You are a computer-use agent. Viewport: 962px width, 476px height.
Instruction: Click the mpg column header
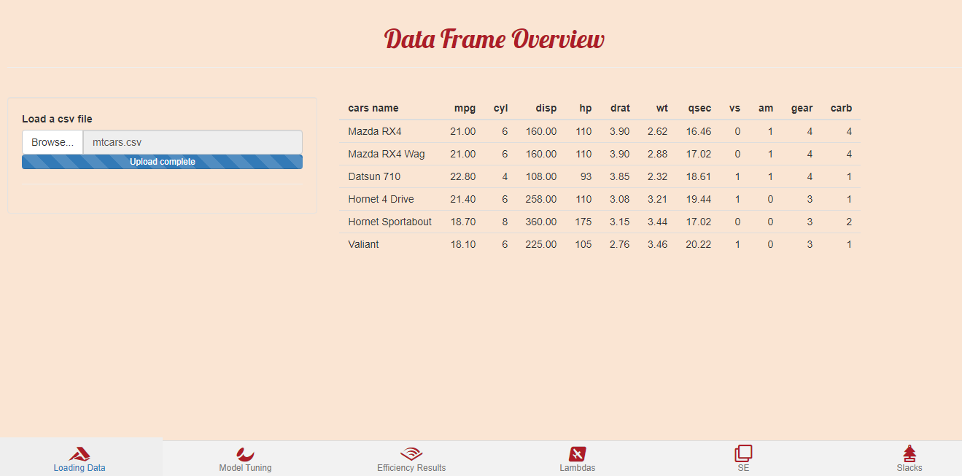tap(465, 108)
